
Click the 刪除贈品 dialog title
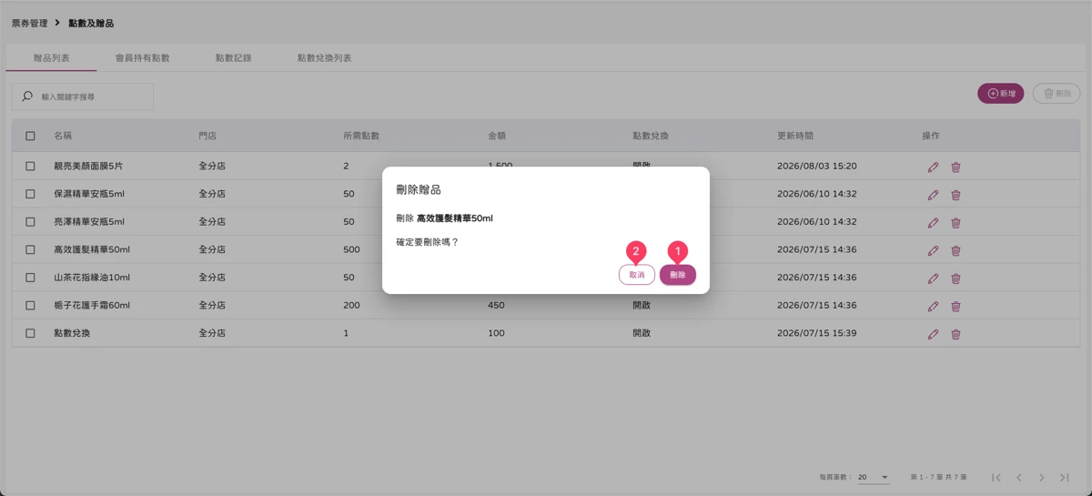pos(419,189)
